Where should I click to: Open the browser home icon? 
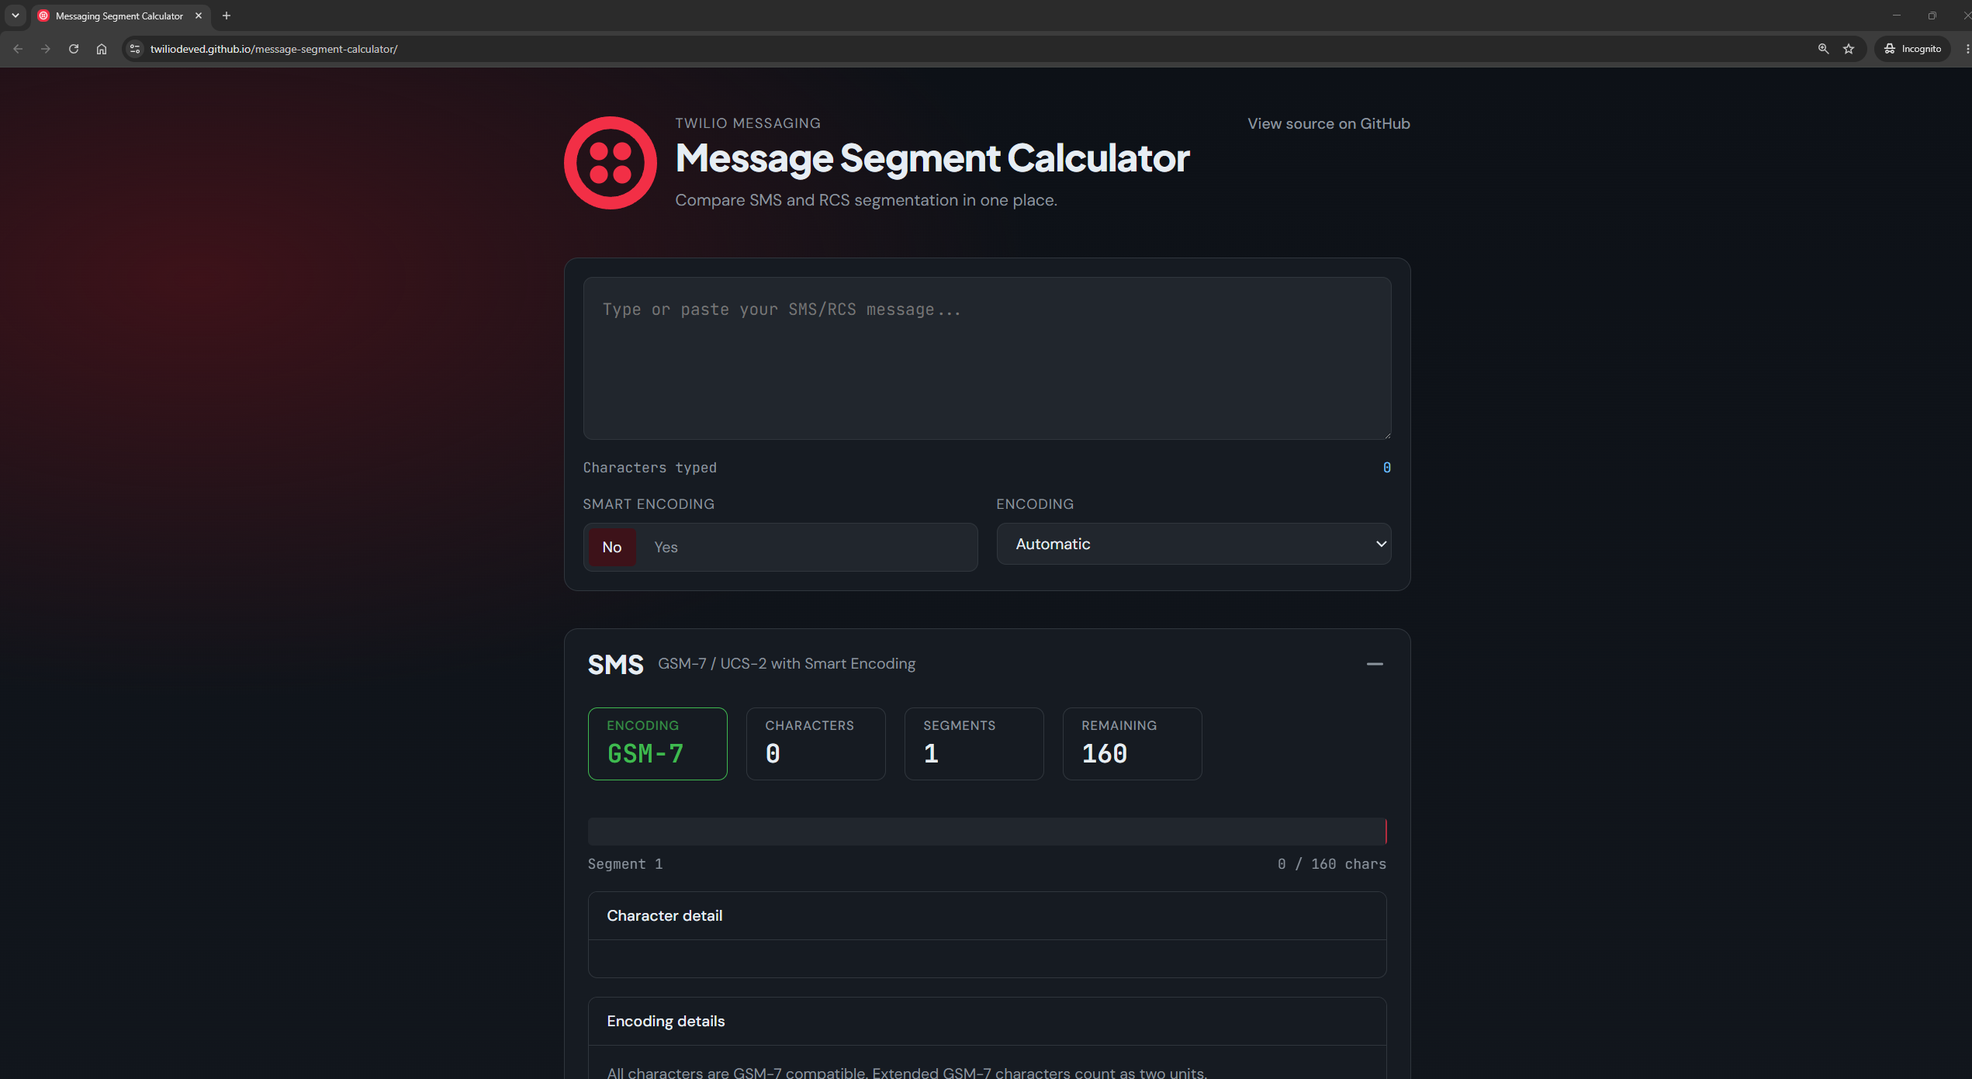point(102,49)
